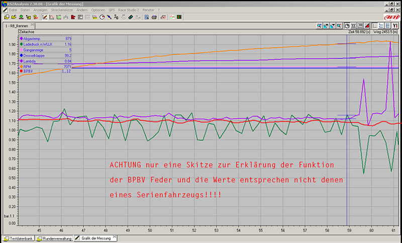Image resolution: width=402 pixels, height=243 pixels.
Task: Switch to the Rundenverwaltung tab
Action: point(55,238)
